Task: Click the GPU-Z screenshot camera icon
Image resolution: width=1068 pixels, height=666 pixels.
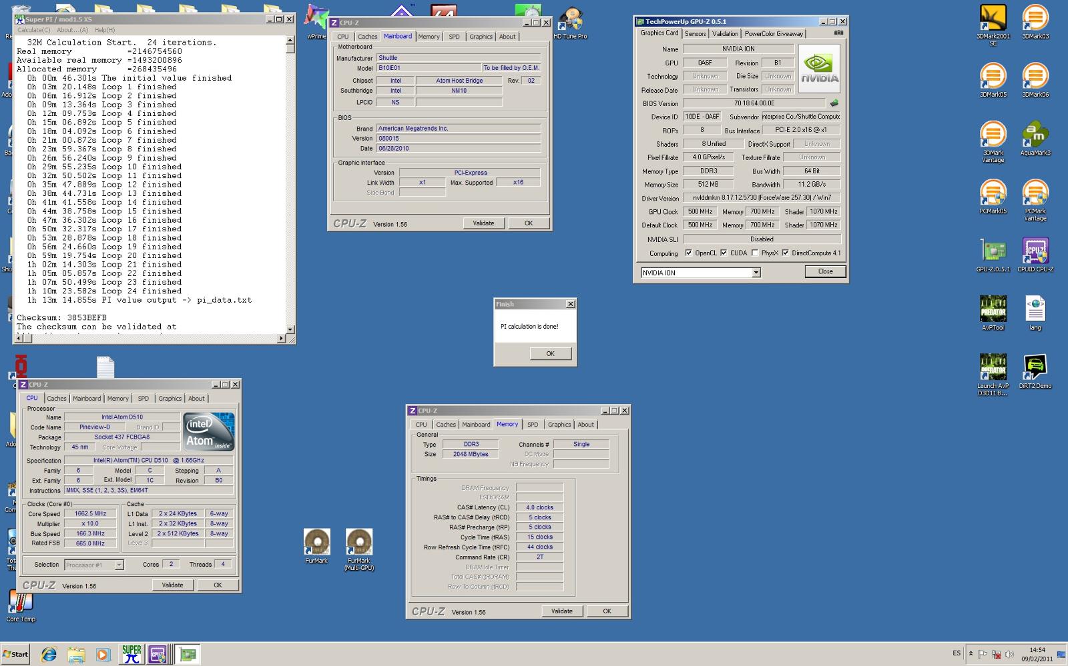Action: (838, 33)
